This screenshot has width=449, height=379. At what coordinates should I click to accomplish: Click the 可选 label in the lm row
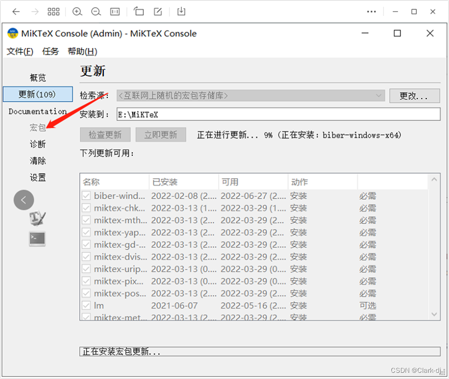point(368,305)
